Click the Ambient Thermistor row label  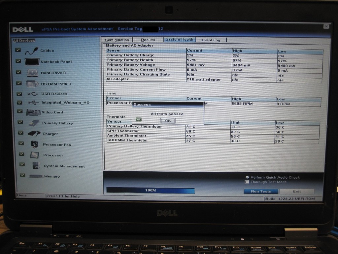(x=127, y=136)
